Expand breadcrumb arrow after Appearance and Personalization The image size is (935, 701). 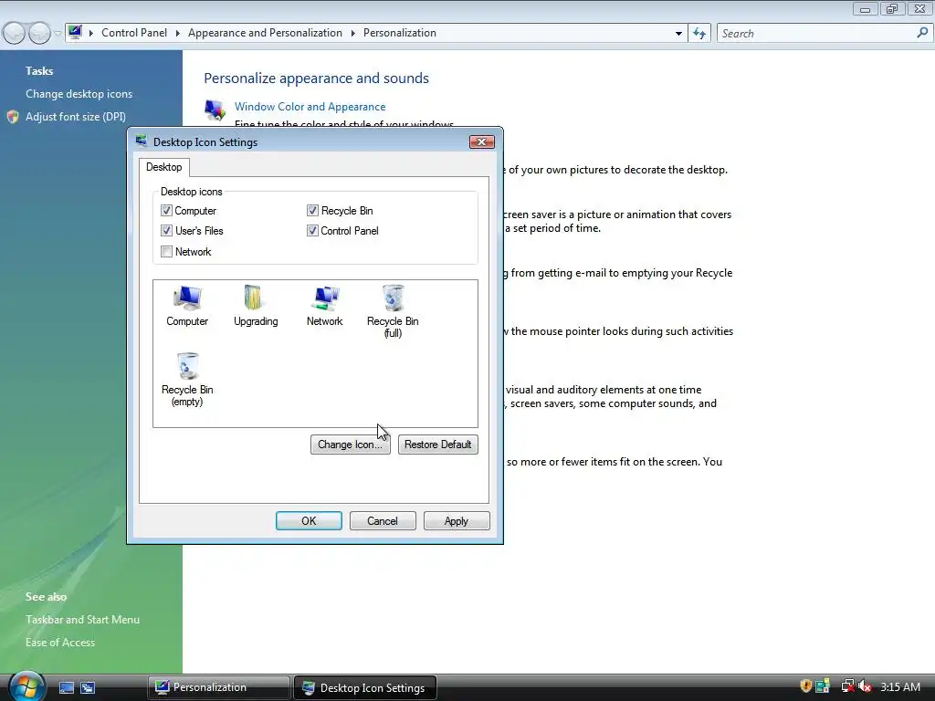(353, 33)
